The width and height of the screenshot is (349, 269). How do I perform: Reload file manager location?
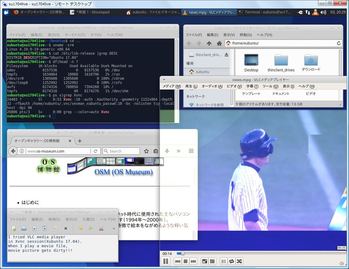coord(338,43)
